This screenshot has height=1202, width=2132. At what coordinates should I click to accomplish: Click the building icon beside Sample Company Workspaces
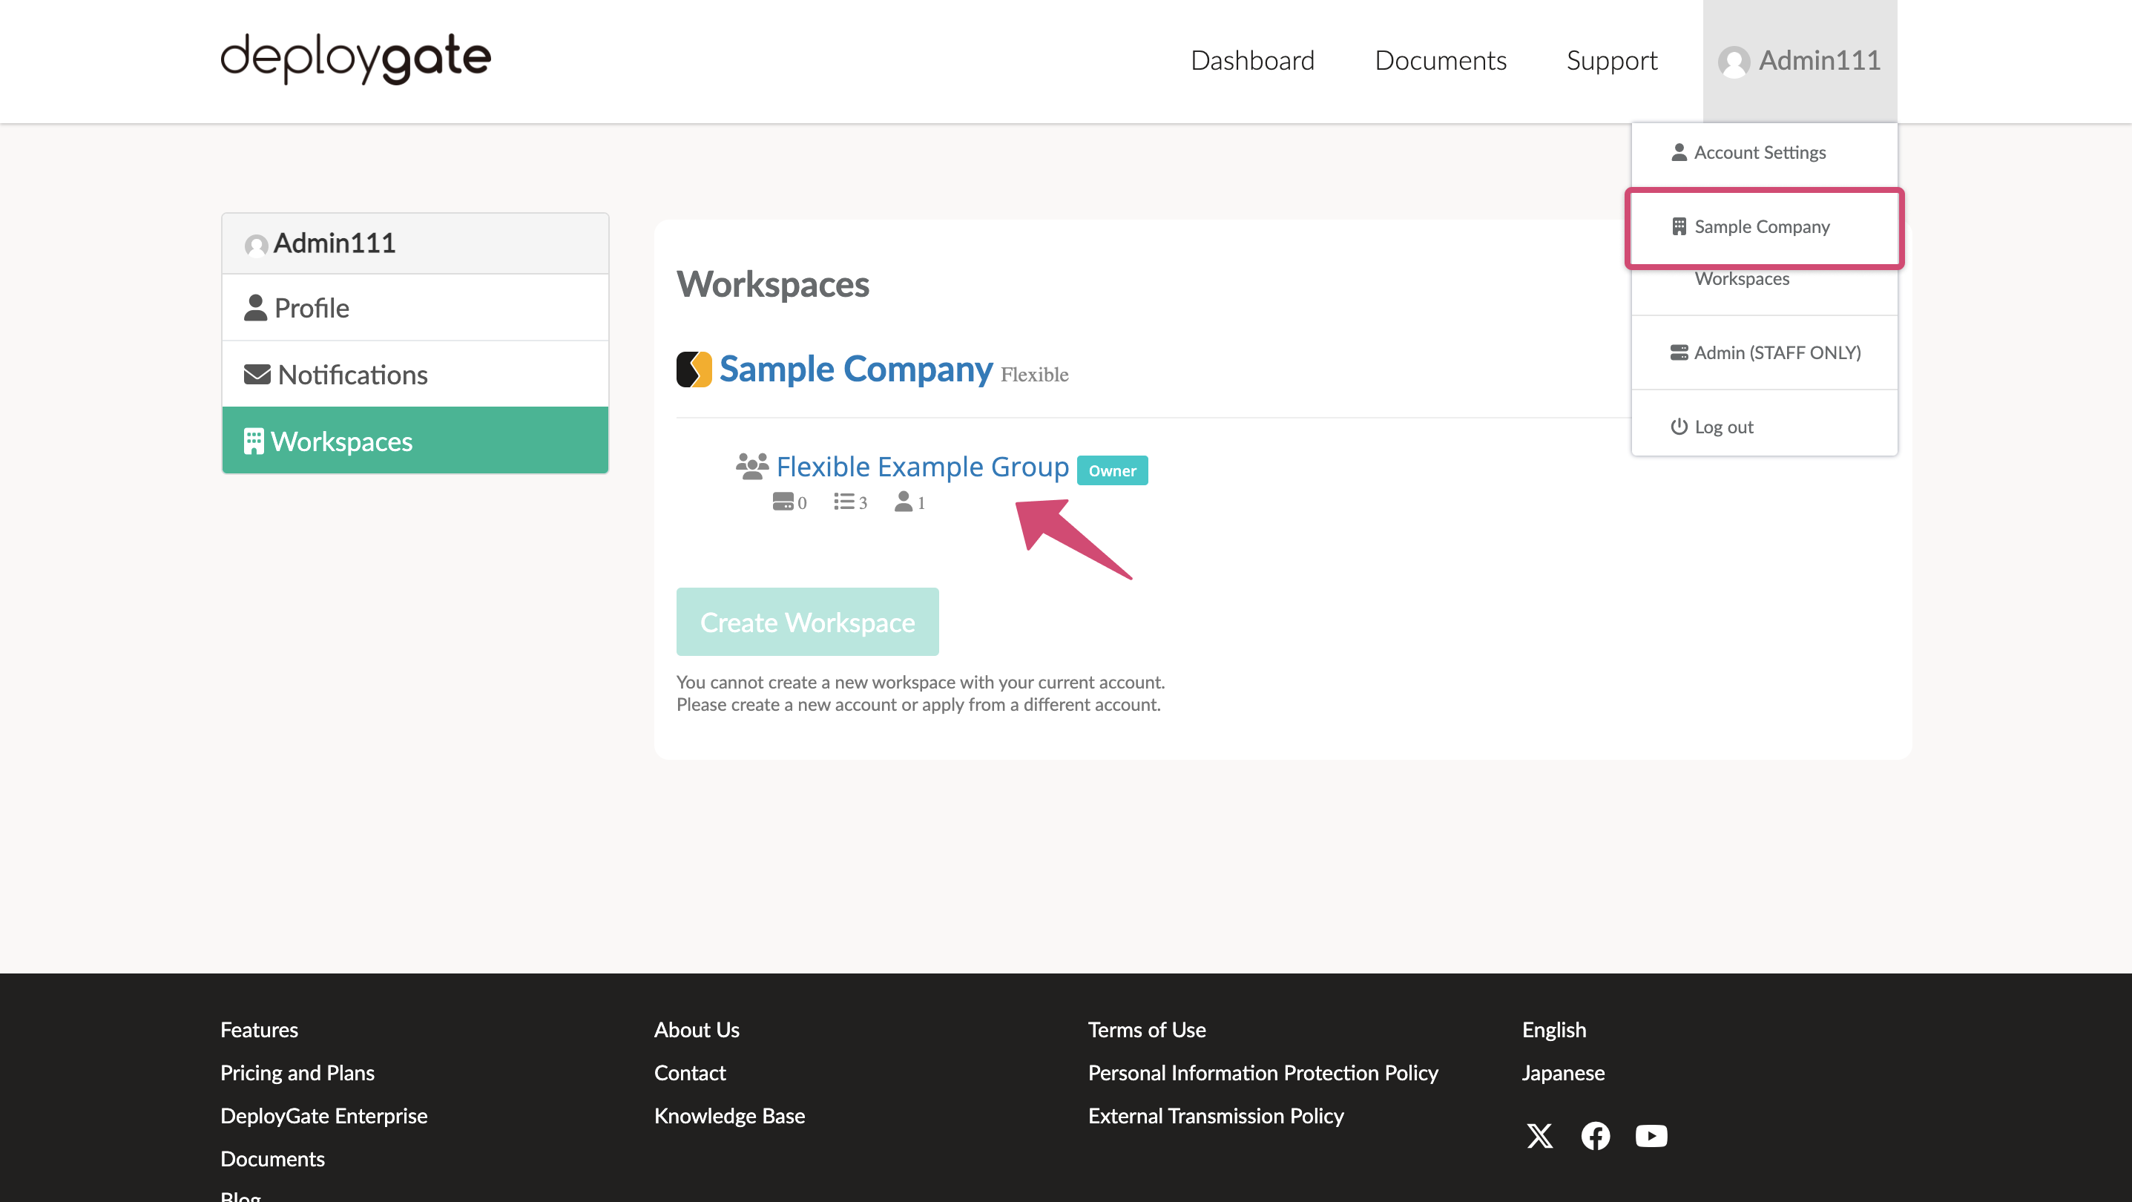(1679, 226)
